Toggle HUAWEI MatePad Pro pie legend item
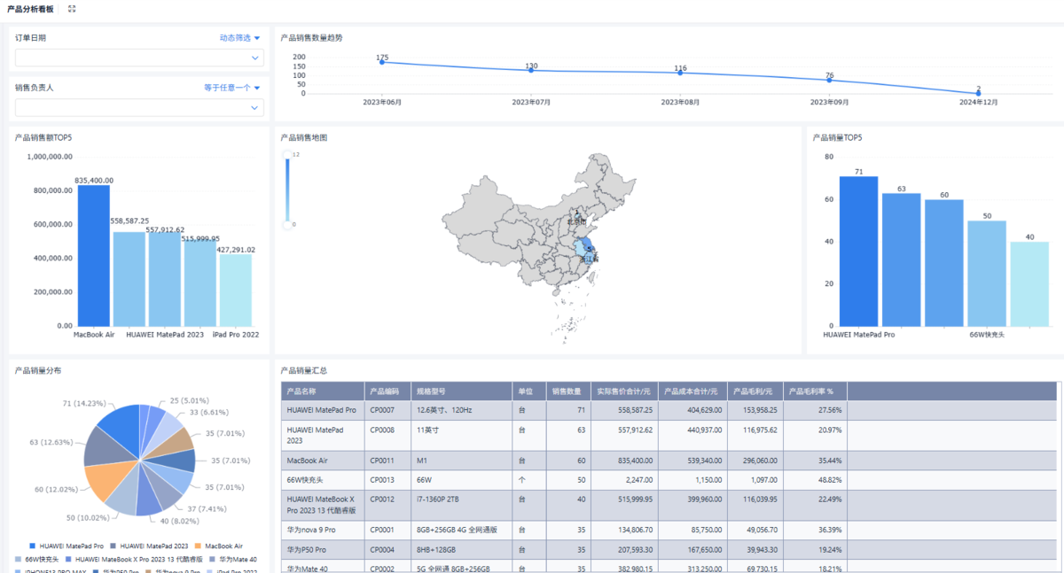 click(x=67, y=546)
